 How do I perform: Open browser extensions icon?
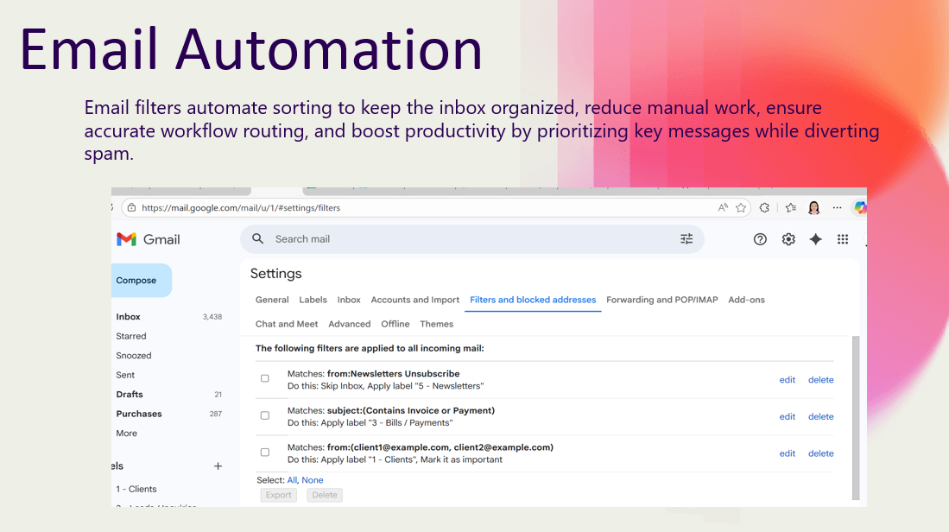click(x=764, y=207)
